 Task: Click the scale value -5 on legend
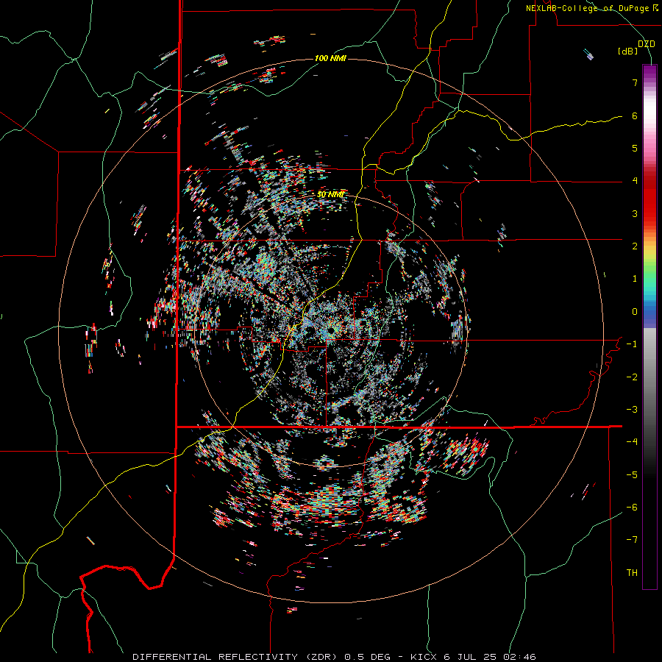[632, 475]
